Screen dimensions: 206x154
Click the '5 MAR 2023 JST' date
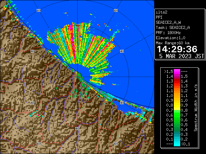[182, 56]
